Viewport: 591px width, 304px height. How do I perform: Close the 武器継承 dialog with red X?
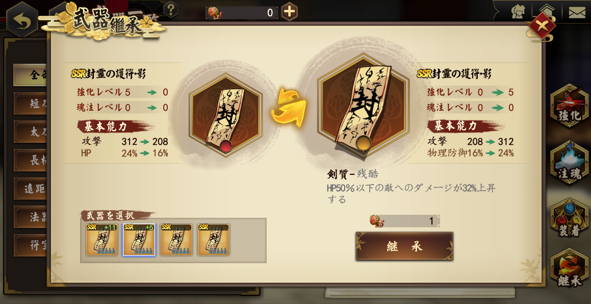tap(542, 26)
